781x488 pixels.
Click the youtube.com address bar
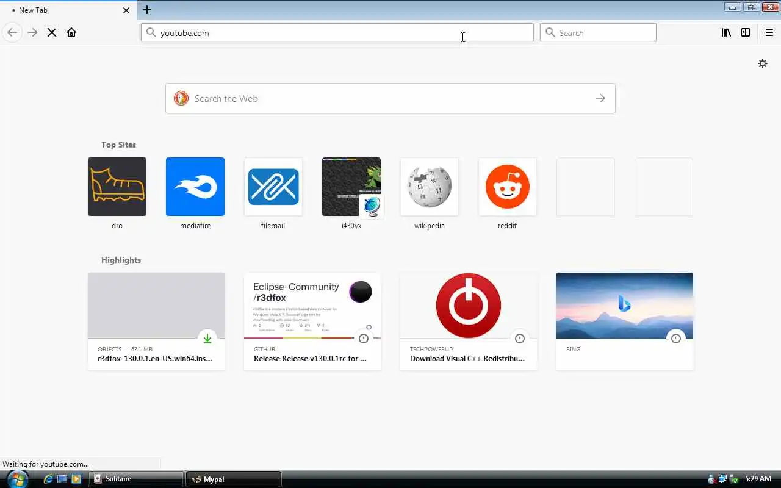[x=337, y=33]
